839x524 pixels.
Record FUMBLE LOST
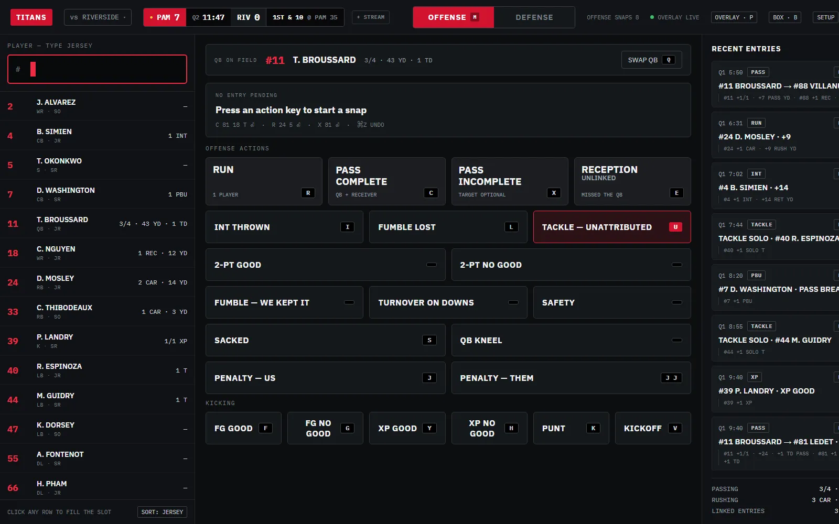point(448,227)
